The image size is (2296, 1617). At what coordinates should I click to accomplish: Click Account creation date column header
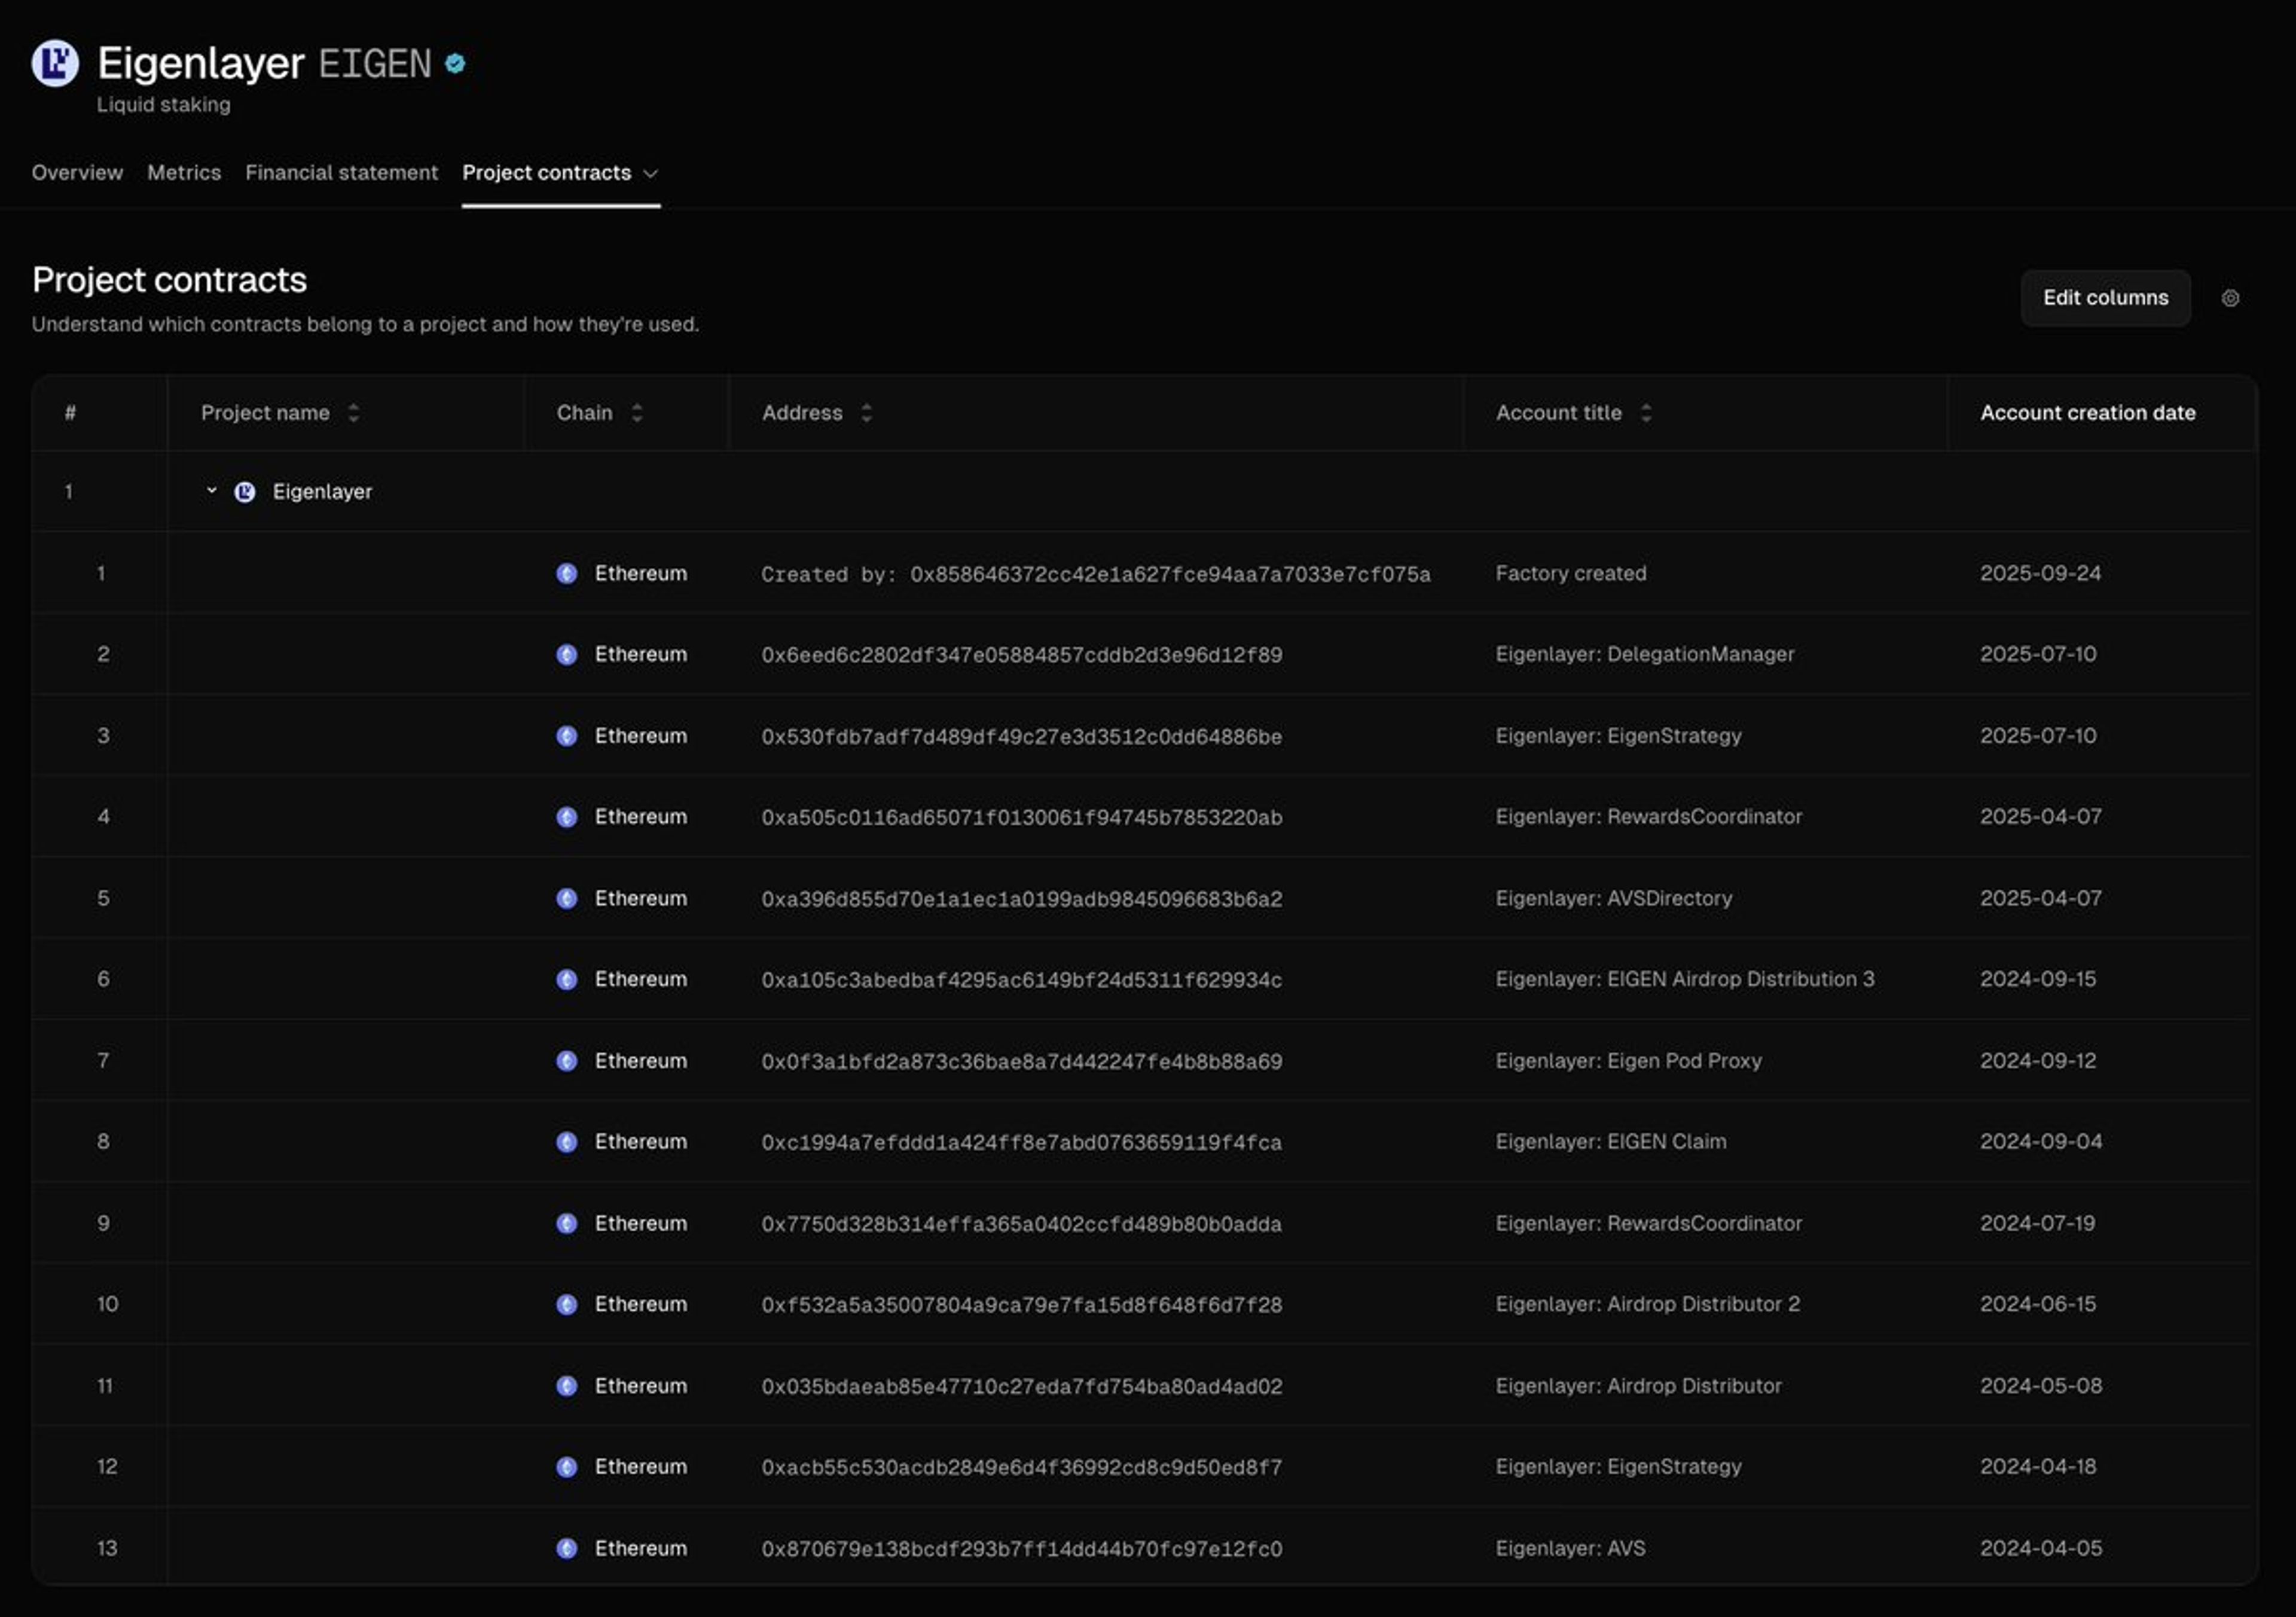pos(2087,413)
